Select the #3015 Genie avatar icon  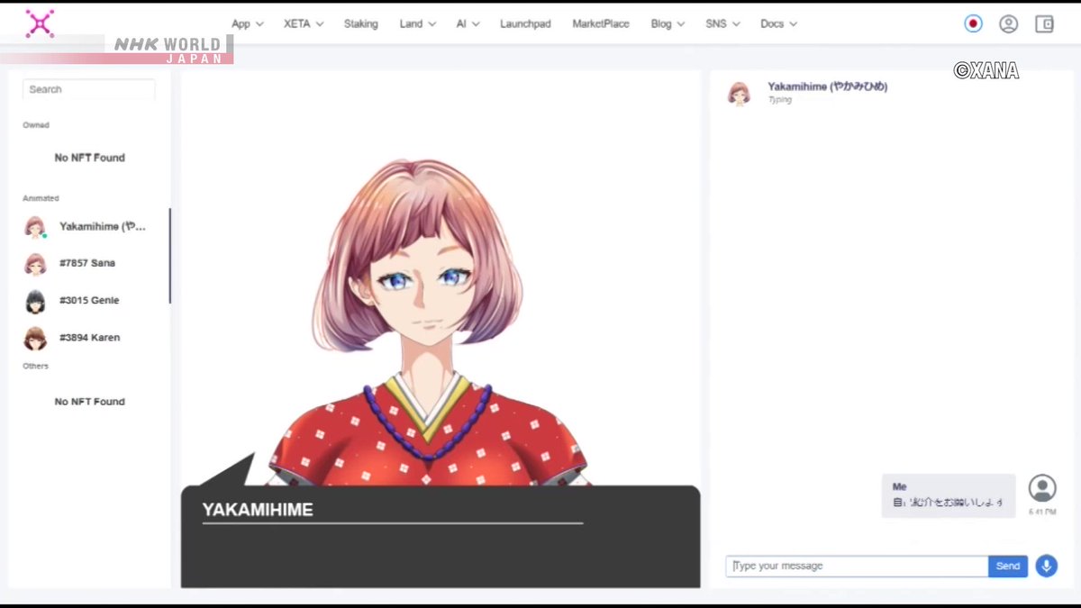point(34,301)
